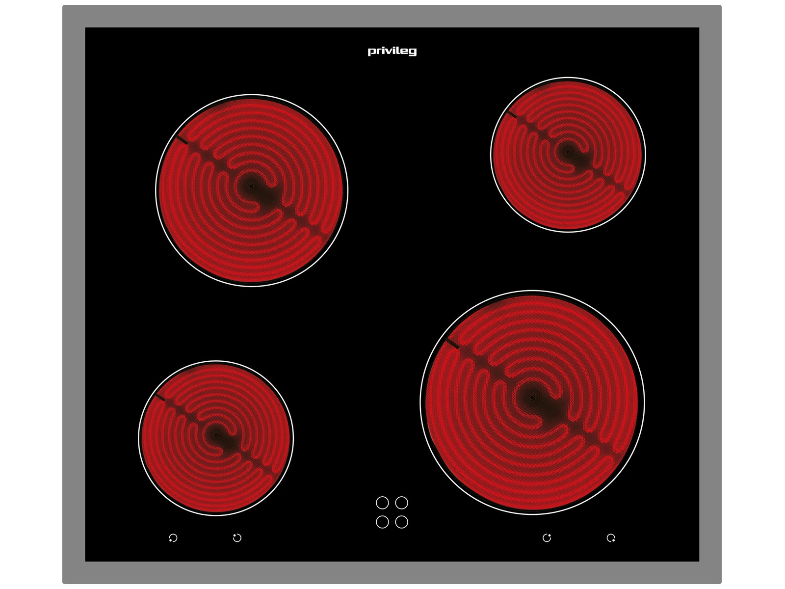Select the large front-right heating zone

coord(532,402)
